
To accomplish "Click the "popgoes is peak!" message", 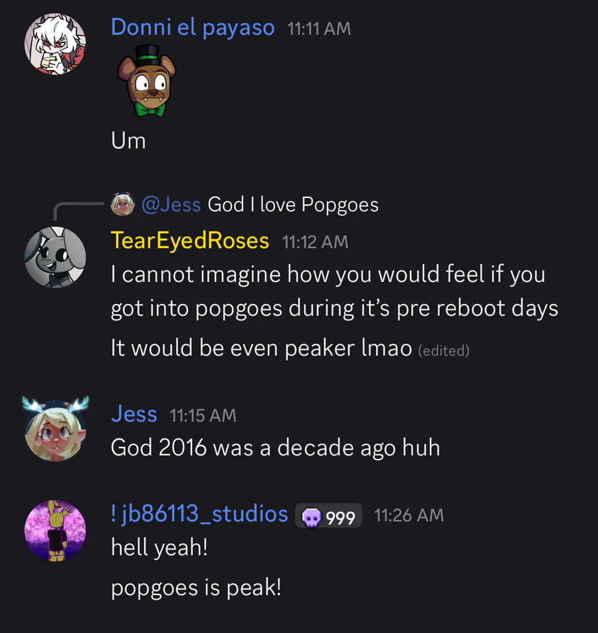I will coord(196,588).
